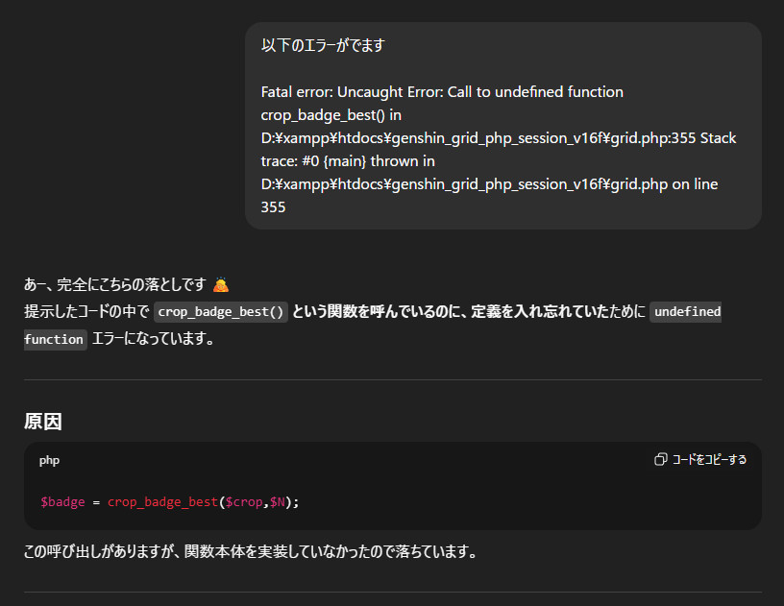
Task: Click the 'grid.php:355 Stack' path line
Action: click(x=499, y=138)
